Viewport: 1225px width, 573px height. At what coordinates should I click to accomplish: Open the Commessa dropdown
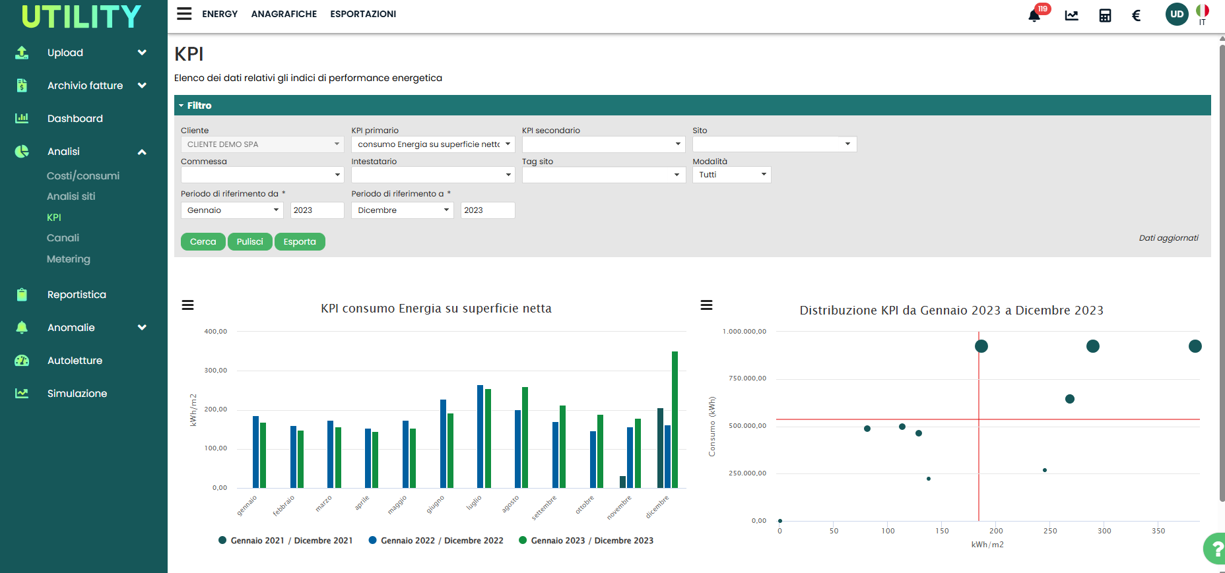(263, 175)
